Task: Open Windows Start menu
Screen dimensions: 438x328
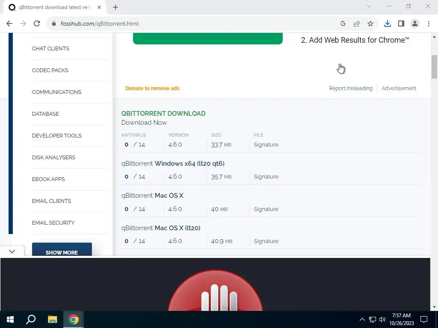Action: 10,319
